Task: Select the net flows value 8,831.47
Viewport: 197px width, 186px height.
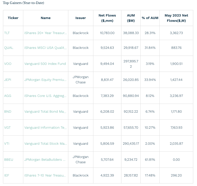Action: point(107,80)
